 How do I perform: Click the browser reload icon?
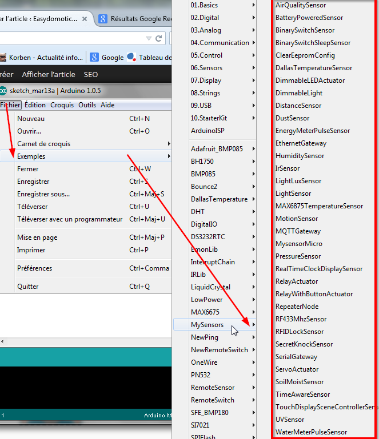[x=159, y=38]
